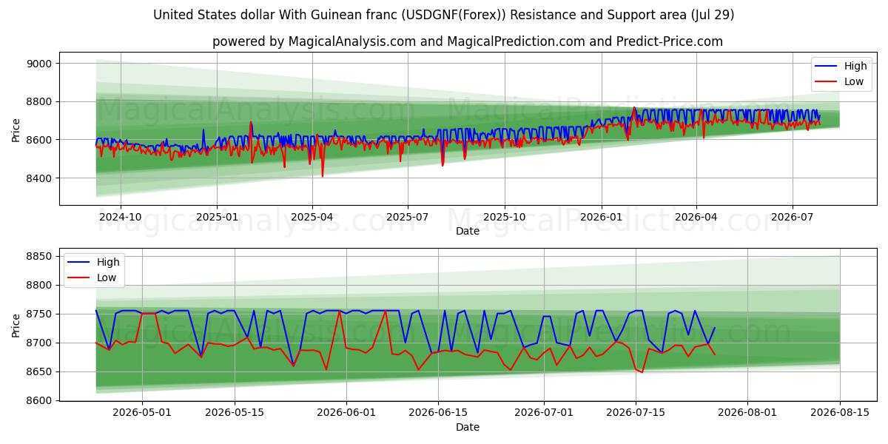
Task: Click the 2026-08-01 date tick label
Action: [x=747, y=413]
